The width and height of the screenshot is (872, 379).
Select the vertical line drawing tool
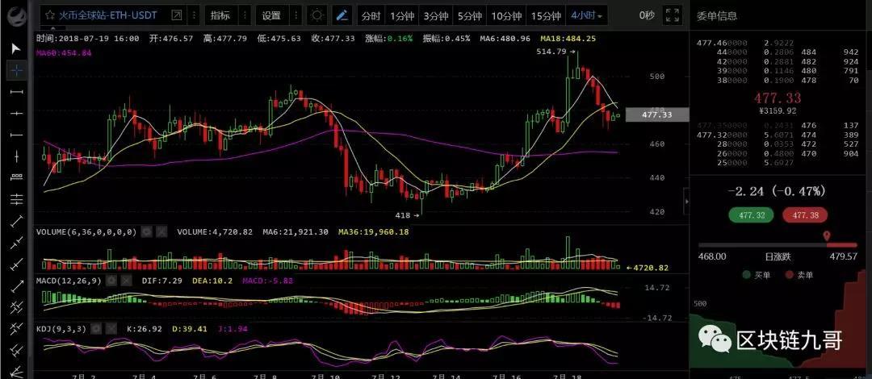pyautogui.click(x=17, y=156)
